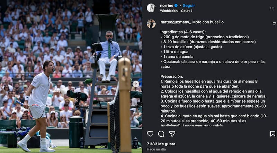Image resolution: width=277 pixels, height=153 pixels.
Task: Click the tennis player photo
Action: coord(71,77)
